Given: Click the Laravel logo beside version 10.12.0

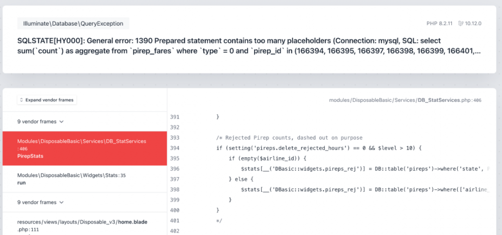Looking at the screenshot, I should (460, 24).
